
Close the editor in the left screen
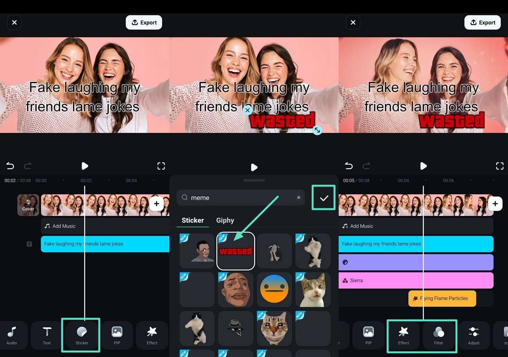point(14,23)
